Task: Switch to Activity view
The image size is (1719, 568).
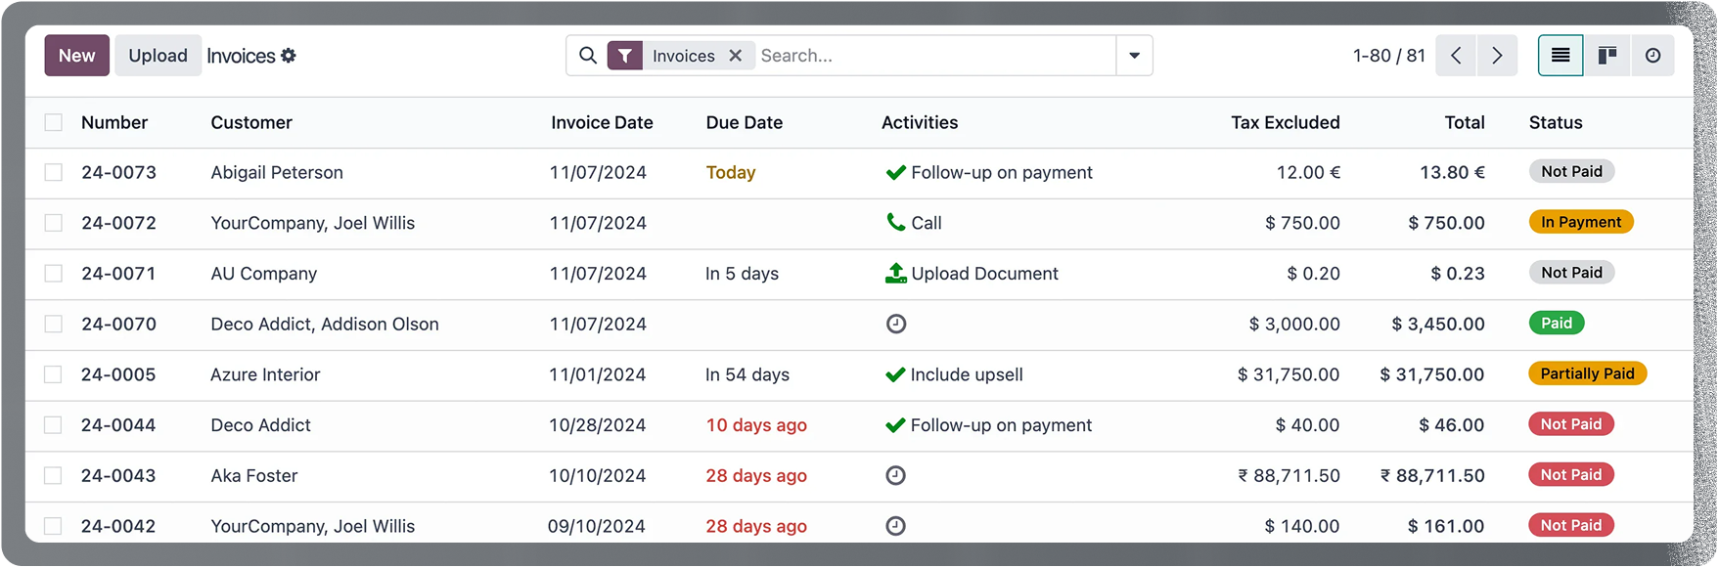Action: point(1652,56)
